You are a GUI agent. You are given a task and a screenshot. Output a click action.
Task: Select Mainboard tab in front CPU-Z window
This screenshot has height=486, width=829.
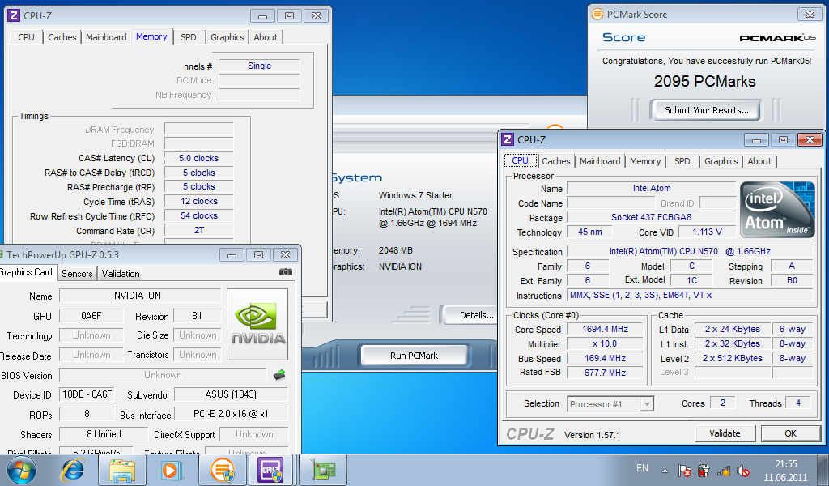coord(600,161)
